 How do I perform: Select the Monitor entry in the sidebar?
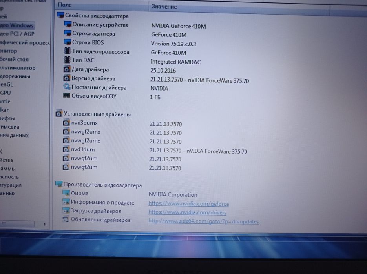tap(8, 51)
